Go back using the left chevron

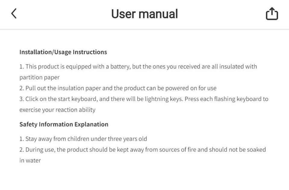point(14,14)
